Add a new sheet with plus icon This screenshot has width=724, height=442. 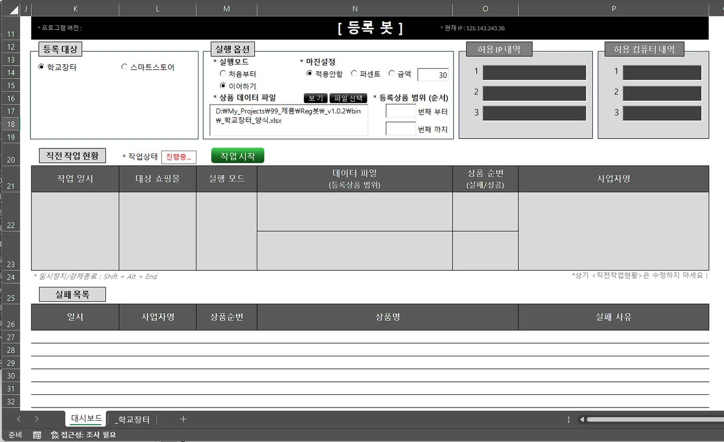pyautogui.click(x=183, y=419)
